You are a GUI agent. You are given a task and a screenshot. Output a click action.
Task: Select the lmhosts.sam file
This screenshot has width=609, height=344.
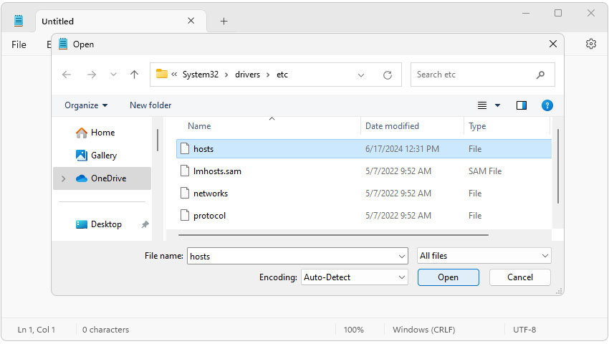pos(217,171)
